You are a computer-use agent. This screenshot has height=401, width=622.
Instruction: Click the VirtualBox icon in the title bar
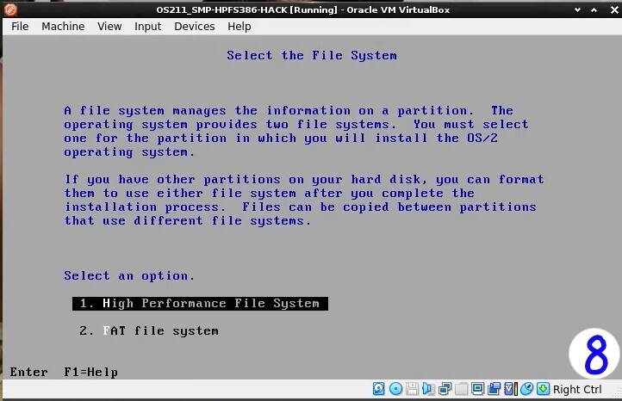point(10,9)
